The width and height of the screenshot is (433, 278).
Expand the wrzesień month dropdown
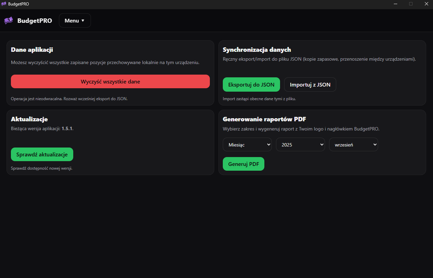point(353,144)
